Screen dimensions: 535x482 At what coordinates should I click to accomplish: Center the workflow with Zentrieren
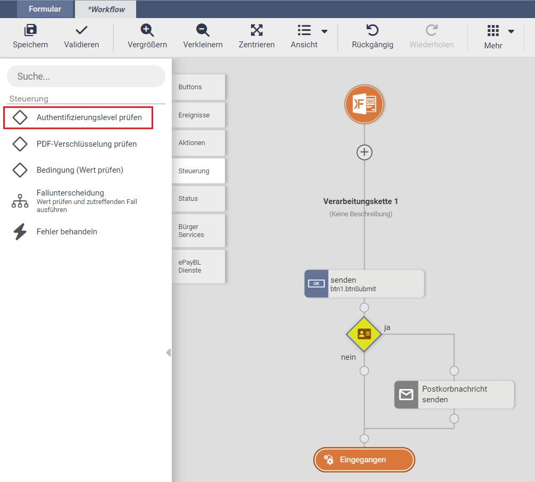coord(256,30)
